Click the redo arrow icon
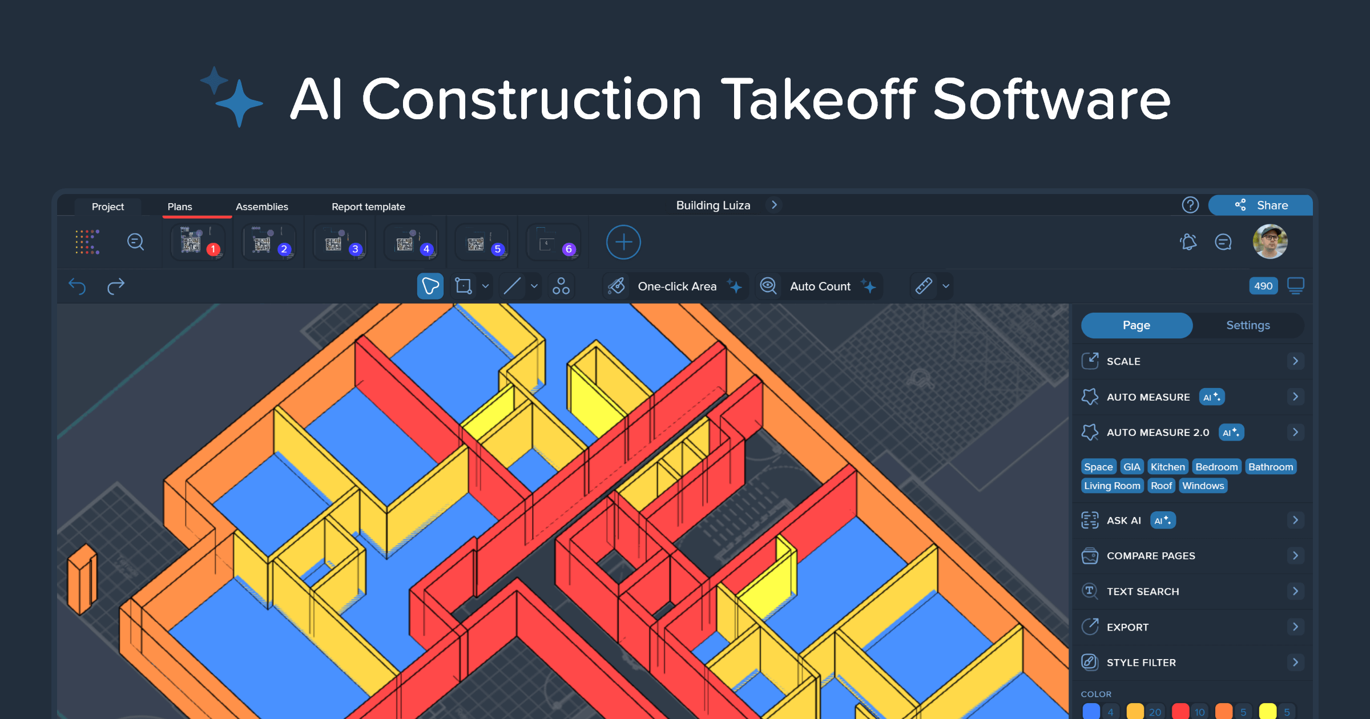This screenshot has width=1370, height=719. (x=116, y=286)
